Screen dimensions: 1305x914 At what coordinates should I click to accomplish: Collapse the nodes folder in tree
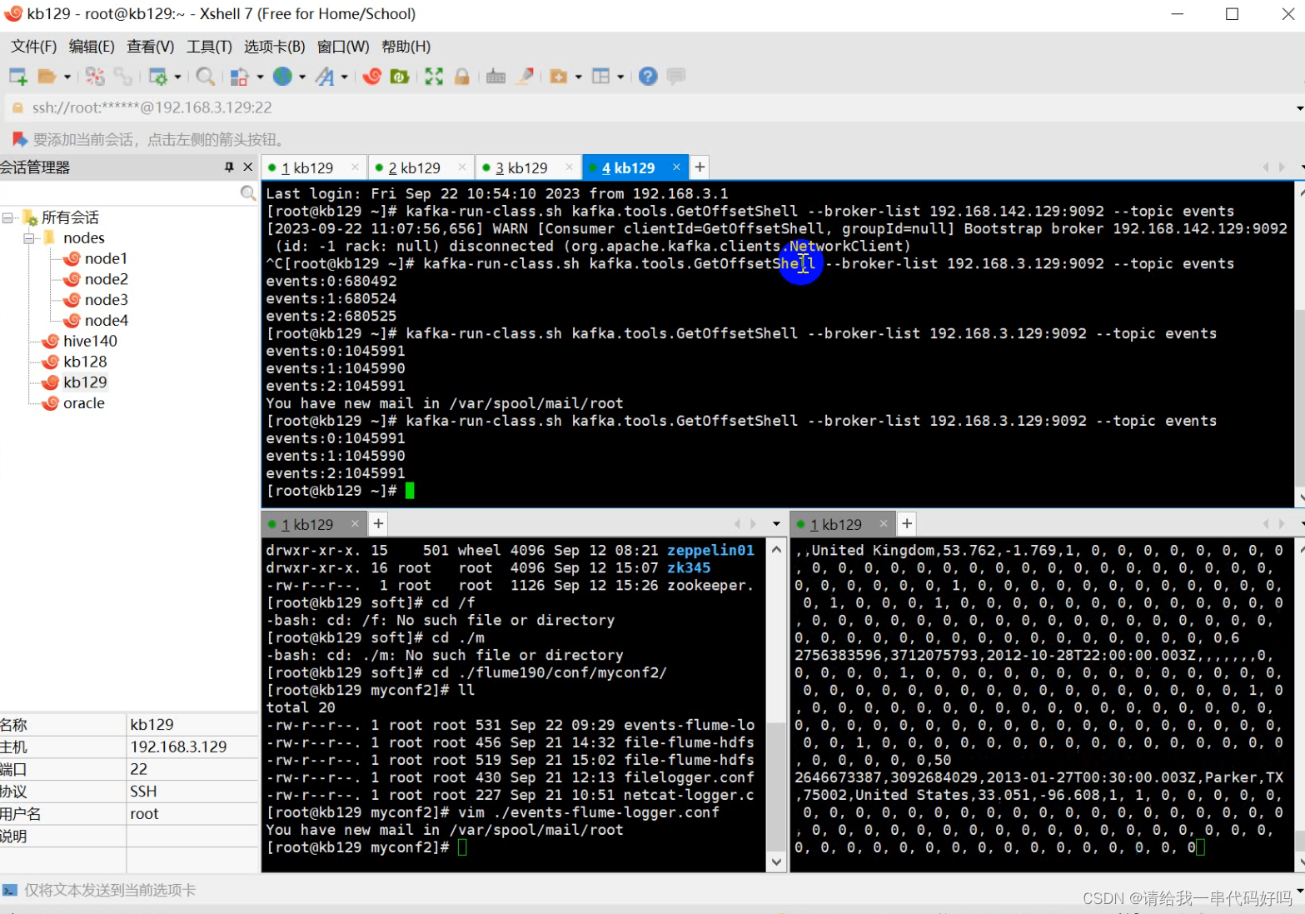29,238
